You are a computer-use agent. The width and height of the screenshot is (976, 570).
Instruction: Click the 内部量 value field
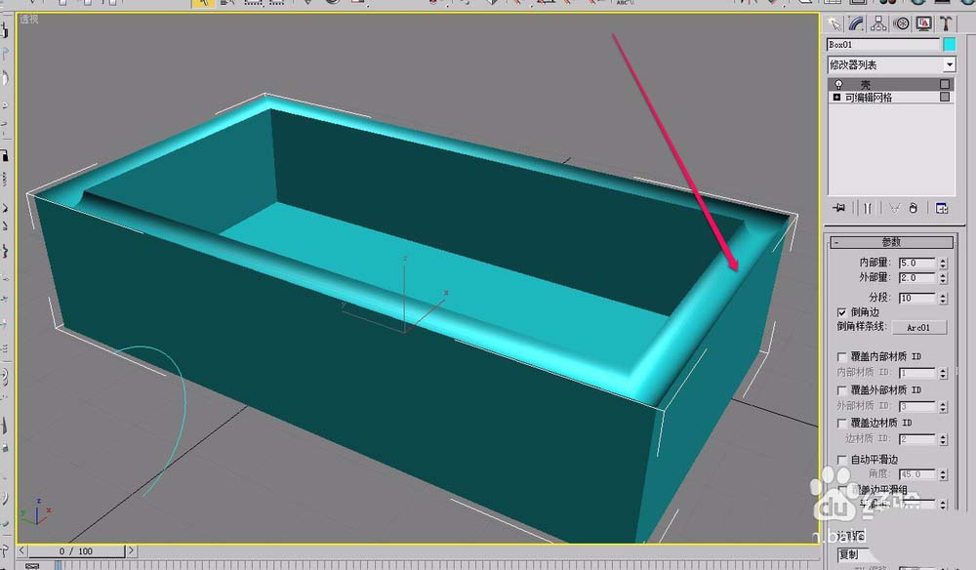[x=916, y=264]
